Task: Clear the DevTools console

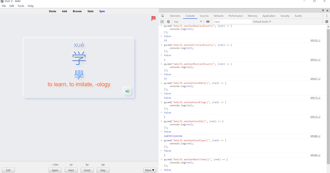Action: pos(168,21)
